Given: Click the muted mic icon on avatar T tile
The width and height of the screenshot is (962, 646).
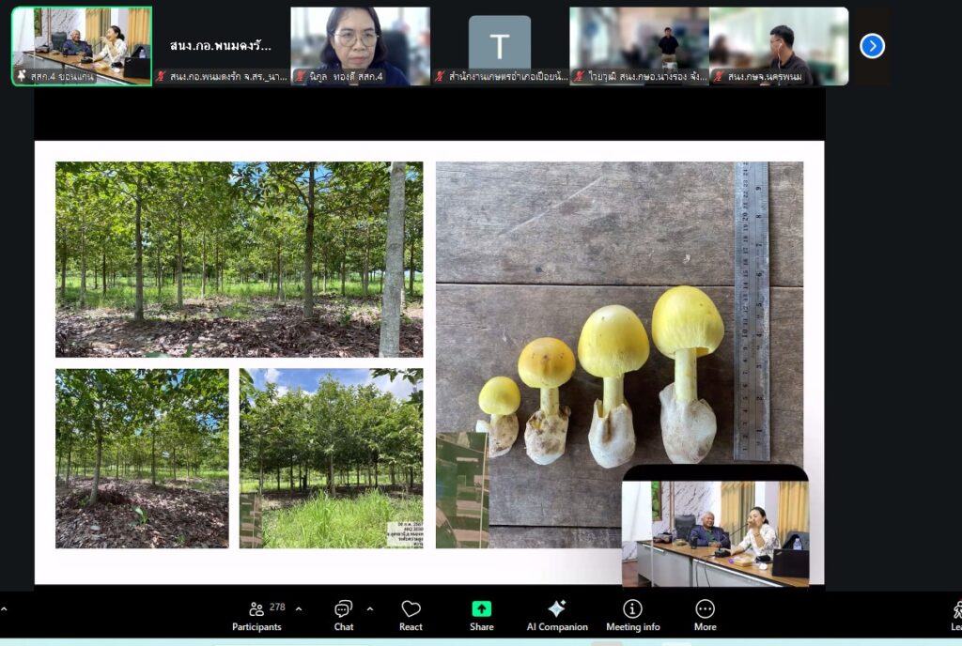Looking at the screenshot, I should (440, 76).
